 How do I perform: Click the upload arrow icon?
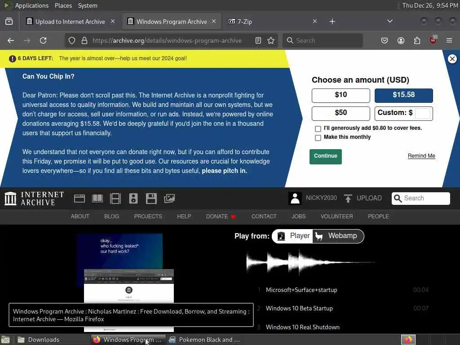pos(348,198)
